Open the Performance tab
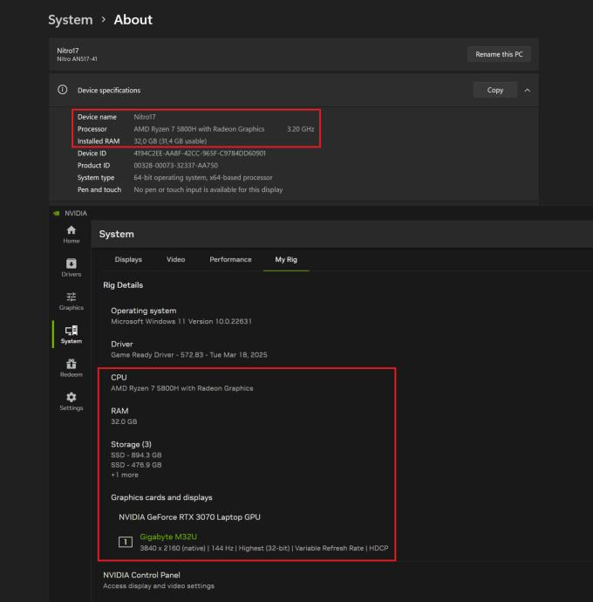 230,259
